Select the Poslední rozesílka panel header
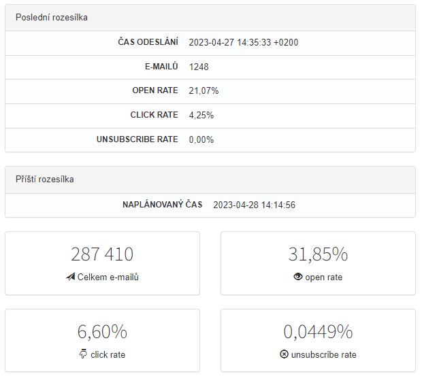422x387 pixels. pos(52,17)
